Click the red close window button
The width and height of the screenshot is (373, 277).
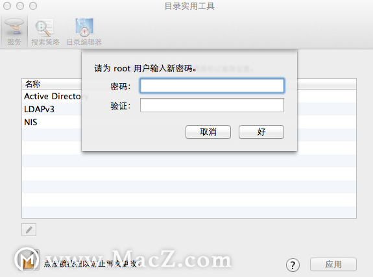(x=7, y=6)
